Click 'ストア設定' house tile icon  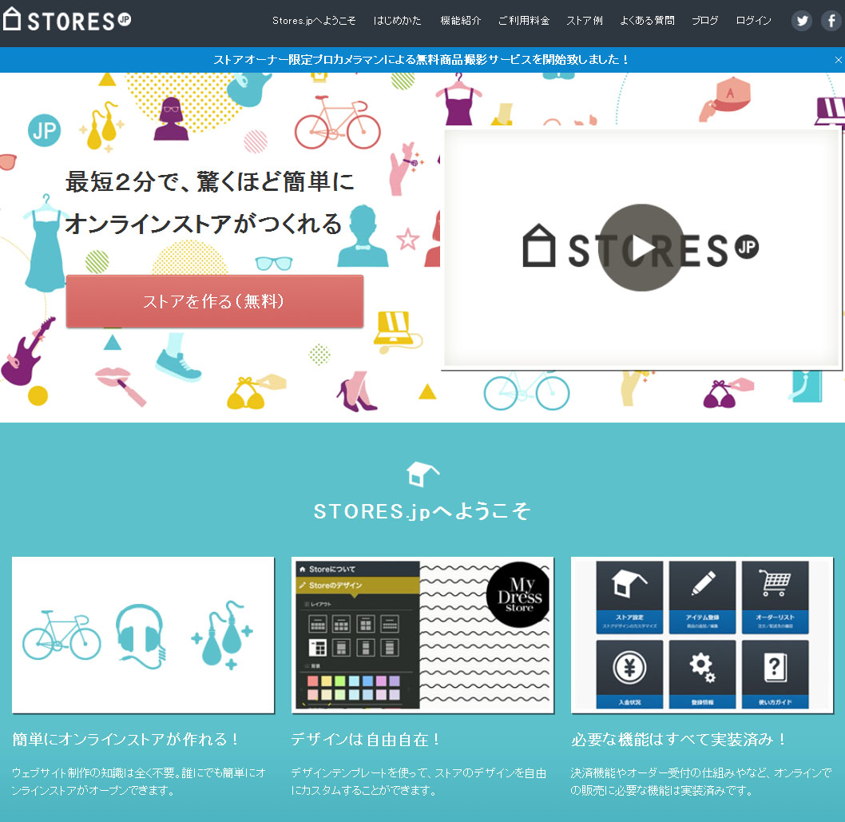point(629,598)
